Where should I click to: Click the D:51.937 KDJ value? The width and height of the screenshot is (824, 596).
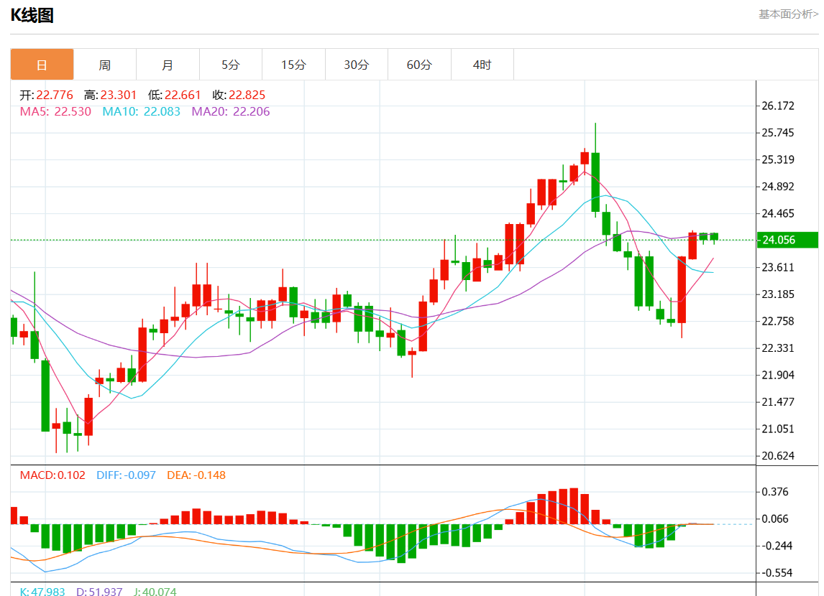click(99, 592)
